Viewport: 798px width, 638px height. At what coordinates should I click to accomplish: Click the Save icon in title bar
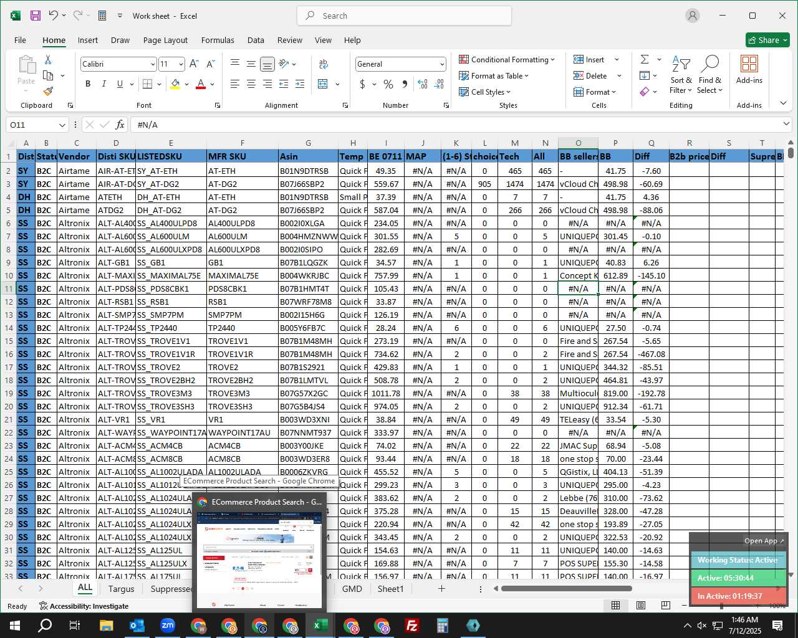click(x=36, y=16)
